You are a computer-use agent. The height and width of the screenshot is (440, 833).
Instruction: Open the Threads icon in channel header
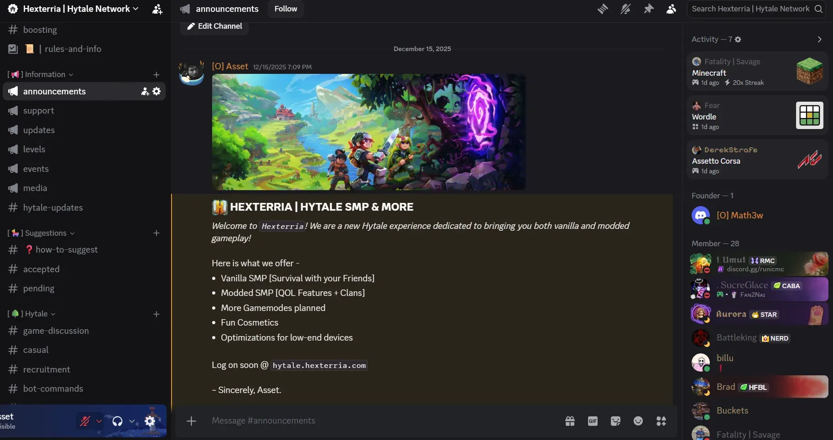pos(603,9)
